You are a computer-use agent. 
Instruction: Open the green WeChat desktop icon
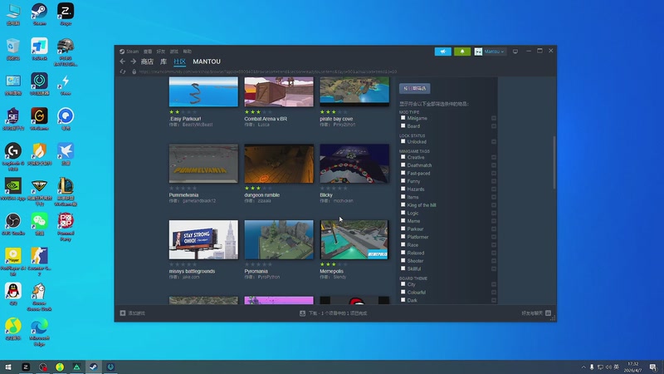[39, 224]
